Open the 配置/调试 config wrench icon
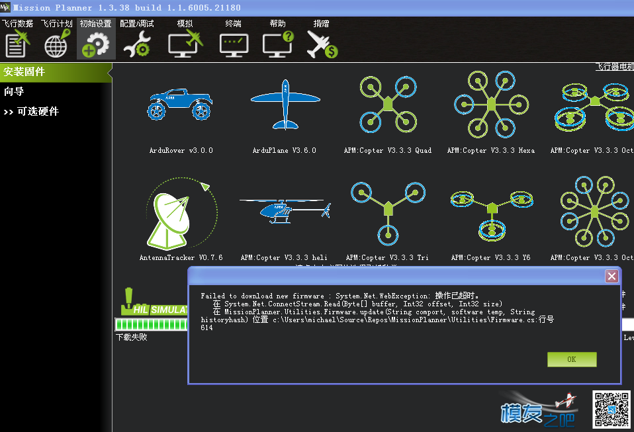This screenshot has width=634, height=432. coord(137,44)
